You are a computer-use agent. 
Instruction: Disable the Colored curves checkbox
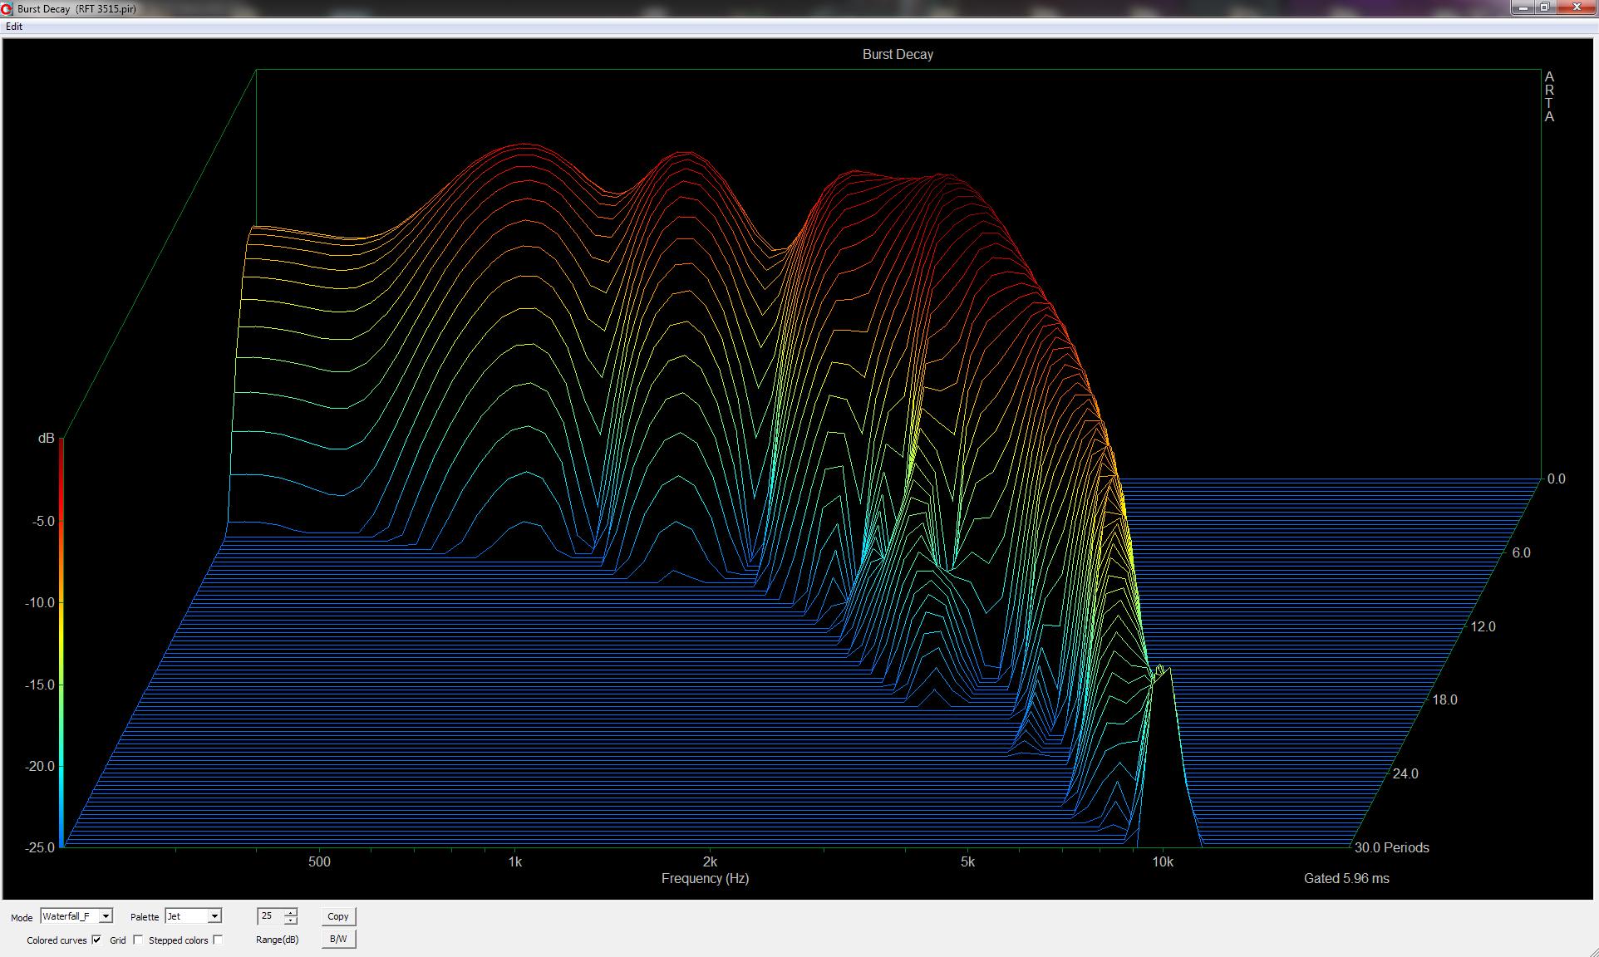(x=96, y=940)
